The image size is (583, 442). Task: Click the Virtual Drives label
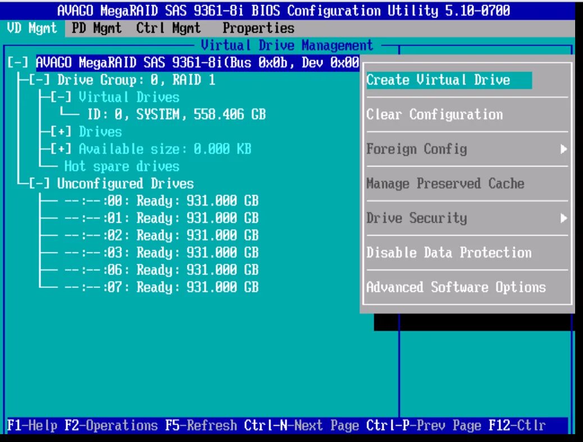129,97
